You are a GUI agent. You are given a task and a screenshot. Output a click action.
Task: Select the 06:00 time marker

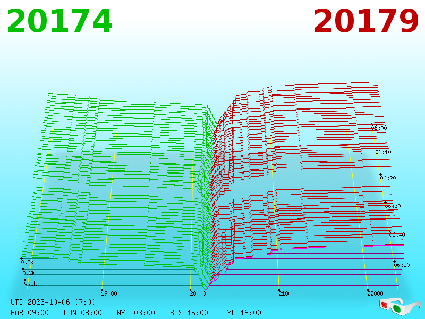coord(379,128)
